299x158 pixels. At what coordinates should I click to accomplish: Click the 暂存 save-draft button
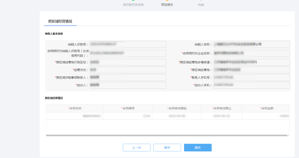click(x=167, y=148)
